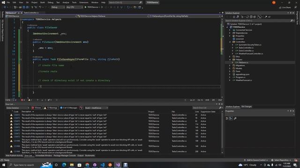Select TasksController.cs in Solution Explorer
Screen dimensions: 300x168
click(x=246, y=48)
